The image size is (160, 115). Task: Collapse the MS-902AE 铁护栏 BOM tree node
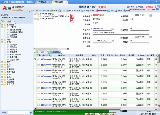[35, 14]
